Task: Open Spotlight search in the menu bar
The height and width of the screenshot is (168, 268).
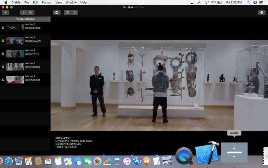Action: point(248,2)
